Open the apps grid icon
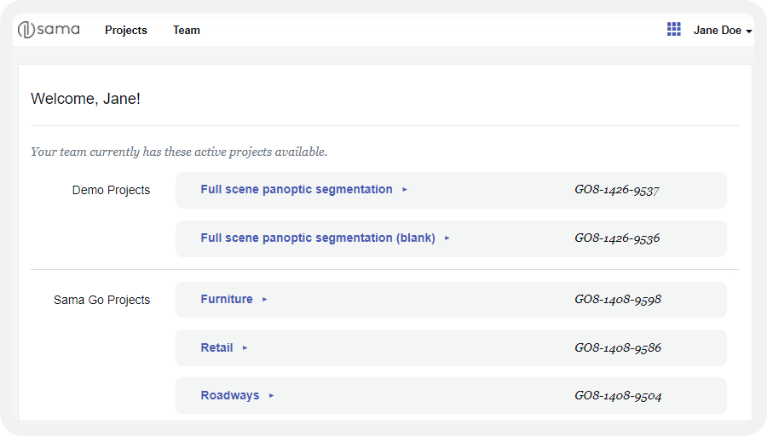This screenshot has width=767, height=436. coord(673,29)
